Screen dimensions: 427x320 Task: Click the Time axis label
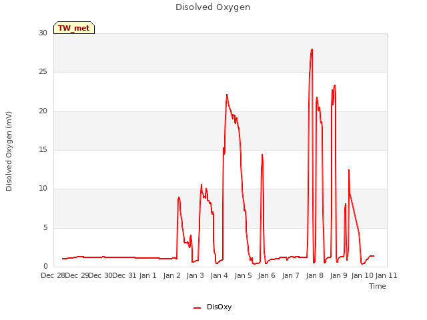(378, 286)
